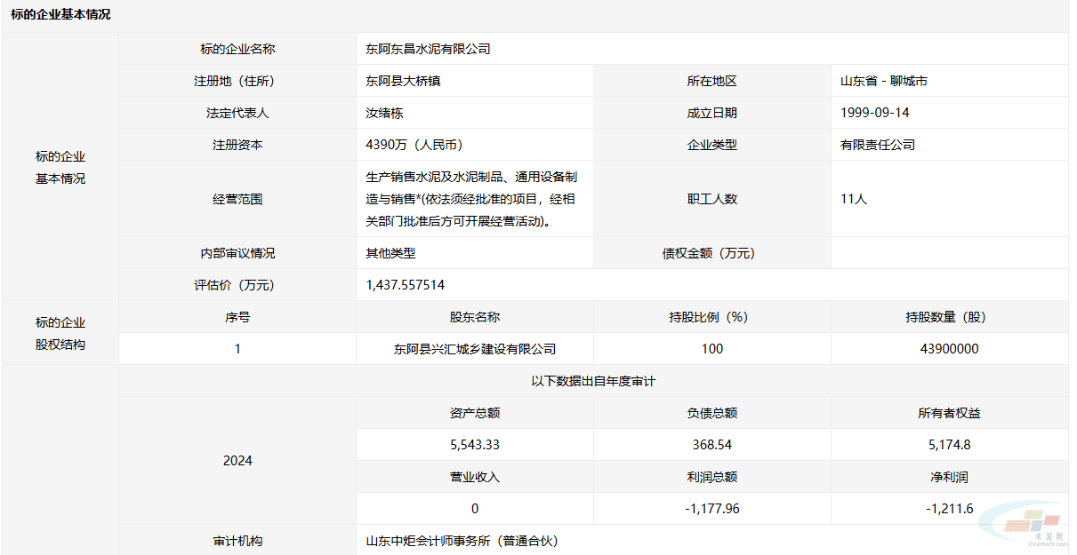Select employee count 11人
Image resolution: width=1077 pixels, height=555 pixels.
click(x=854, y=199)
